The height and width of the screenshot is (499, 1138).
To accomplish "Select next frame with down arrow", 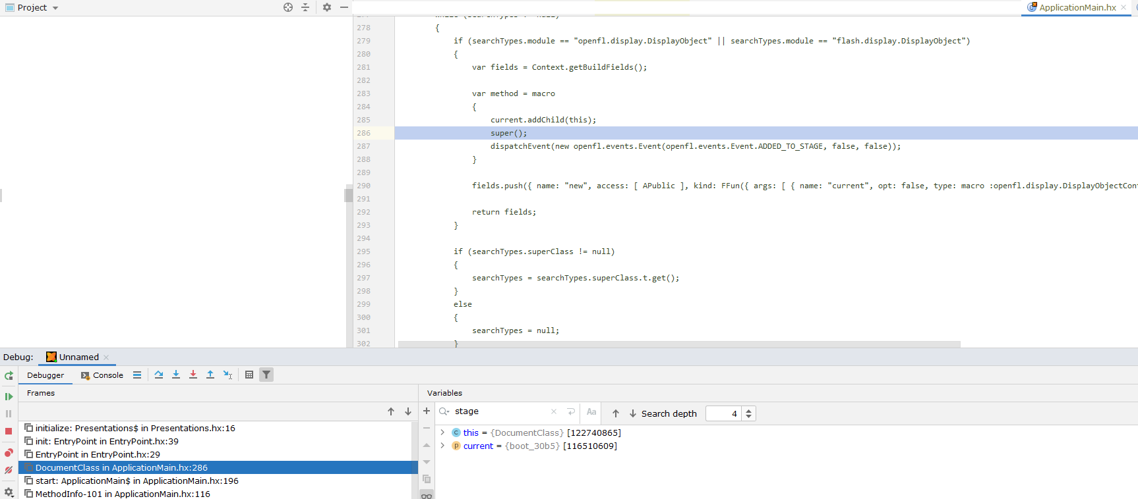I will point(408,411).
